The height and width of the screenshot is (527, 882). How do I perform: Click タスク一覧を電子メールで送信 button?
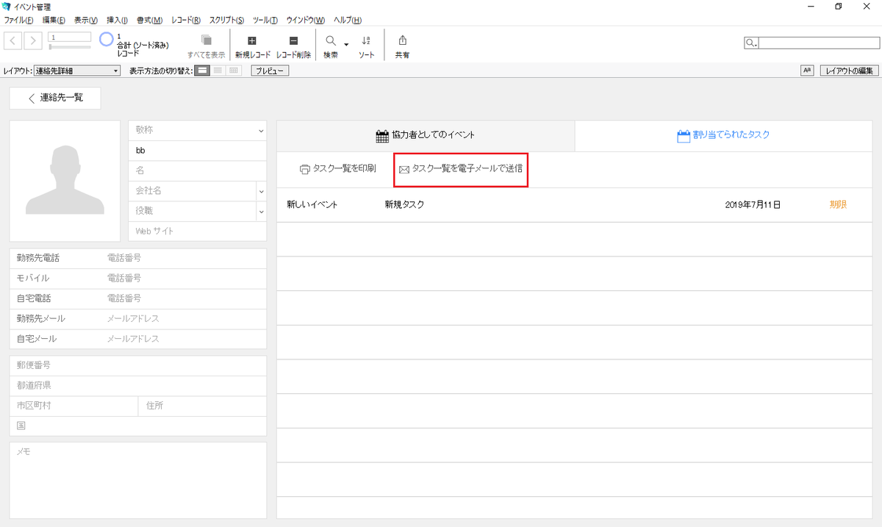[460, 169]
